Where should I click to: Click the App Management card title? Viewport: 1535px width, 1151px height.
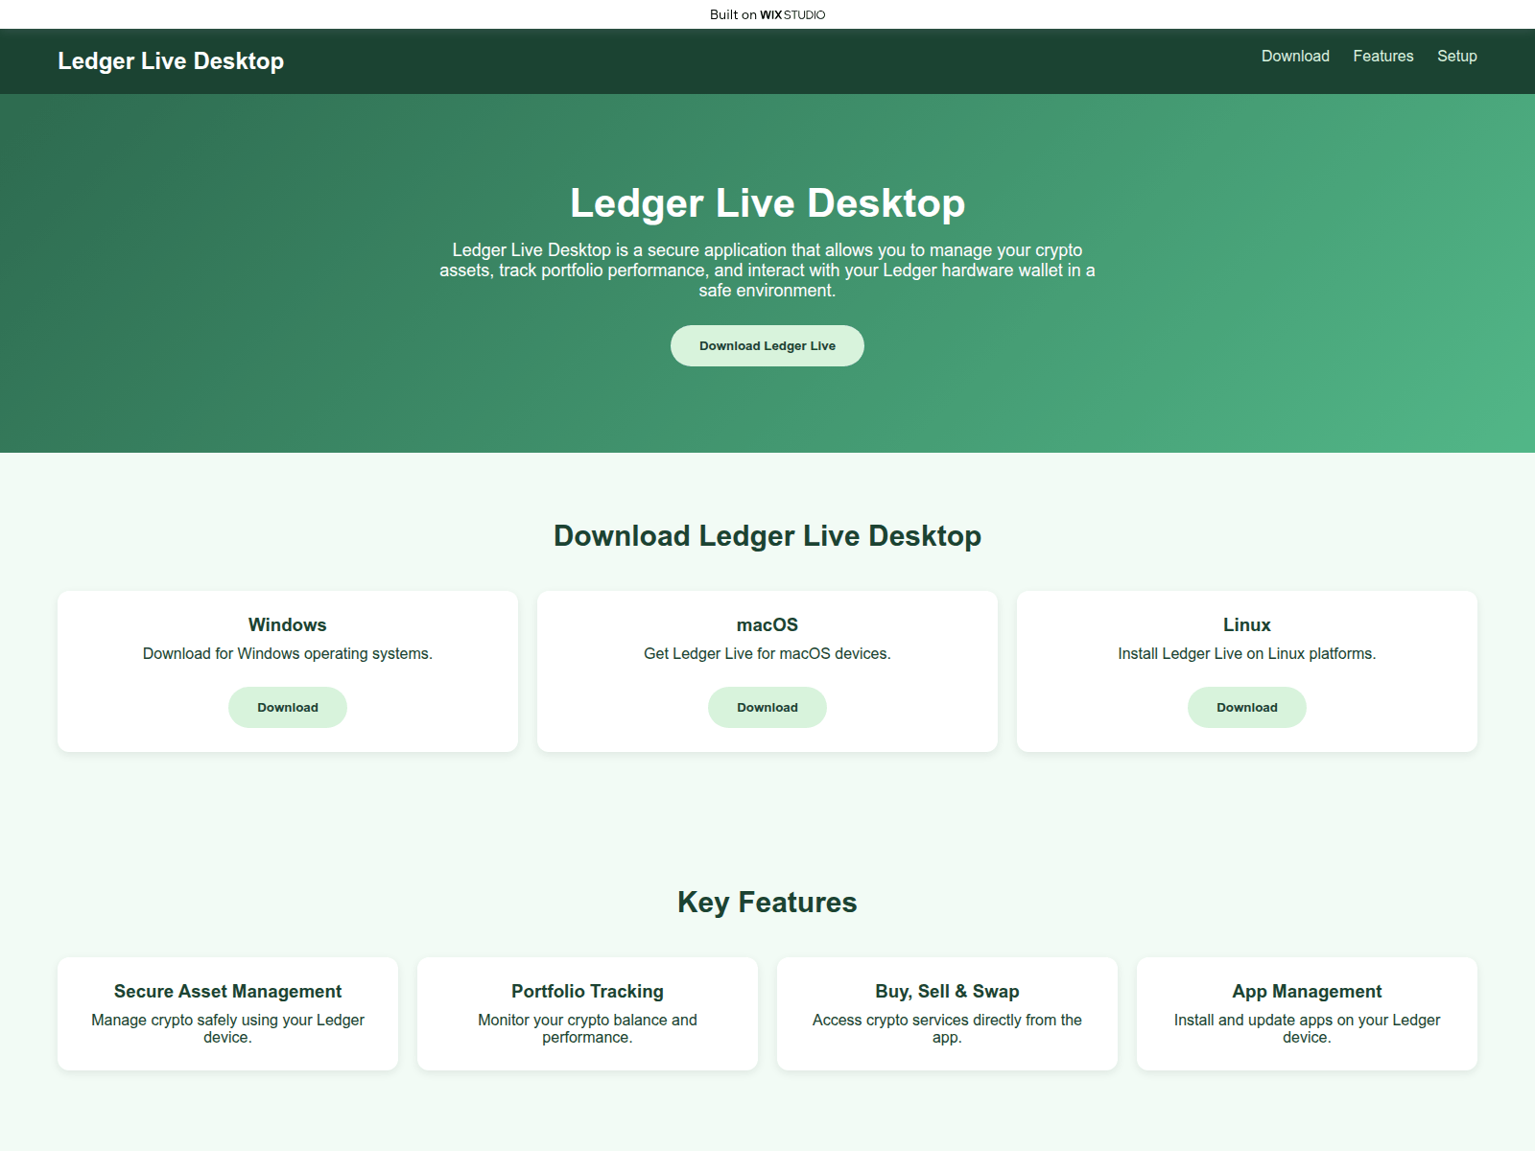point(1307,991)
